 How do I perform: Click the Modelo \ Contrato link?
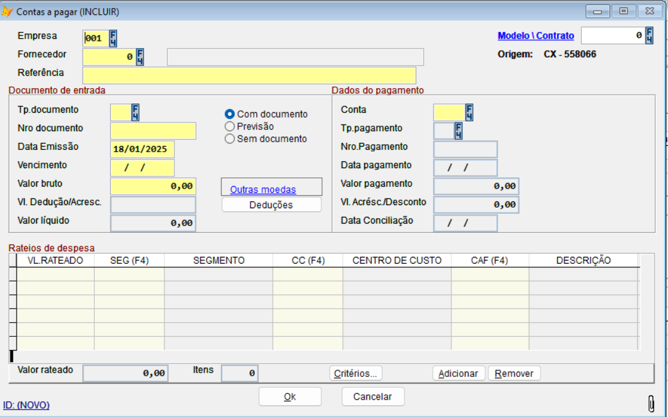click(536, 36)
